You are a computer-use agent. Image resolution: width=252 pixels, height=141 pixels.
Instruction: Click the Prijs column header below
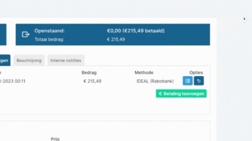pyautogui.click(x=55, y=139)
